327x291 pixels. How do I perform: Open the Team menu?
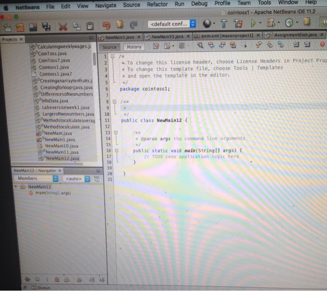[x=244, y=3]
